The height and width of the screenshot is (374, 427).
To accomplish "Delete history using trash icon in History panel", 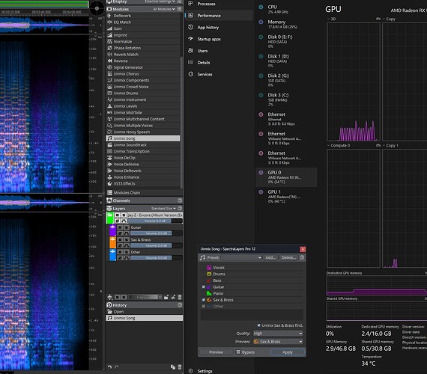I will coord(180,367).
